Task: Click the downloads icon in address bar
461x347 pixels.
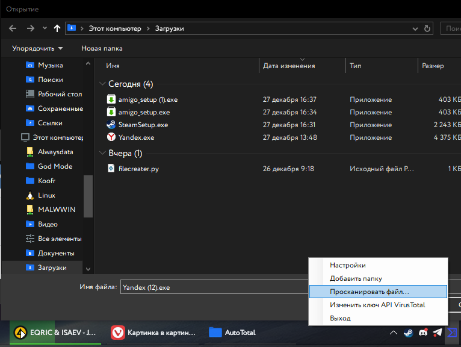Action: 72,28
